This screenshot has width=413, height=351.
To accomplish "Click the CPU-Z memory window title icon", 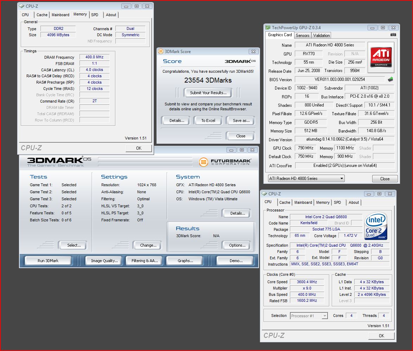I will click(21, 6).
